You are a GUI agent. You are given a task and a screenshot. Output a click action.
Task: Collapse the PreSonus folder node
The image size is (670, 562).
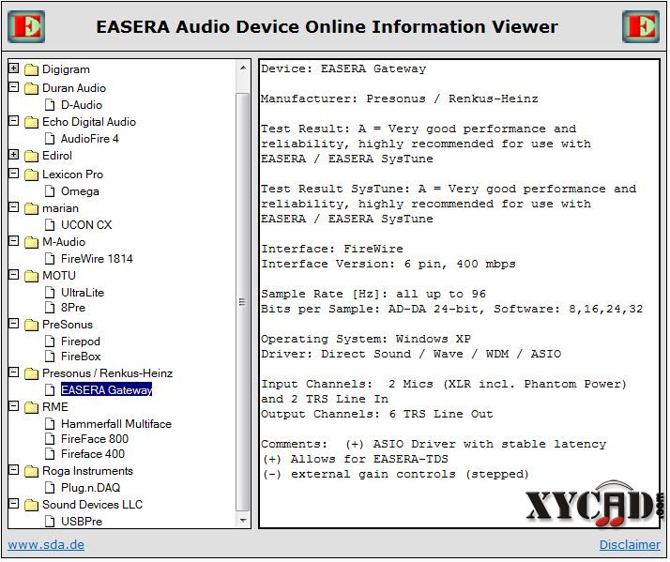click(14, 324)
